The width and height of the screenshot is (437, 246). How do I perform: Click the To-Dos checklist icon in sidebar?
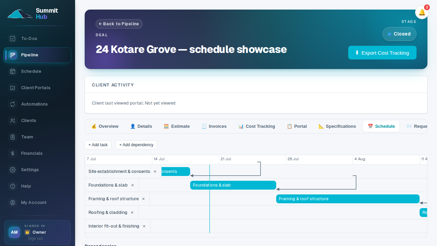coord(13,39)
